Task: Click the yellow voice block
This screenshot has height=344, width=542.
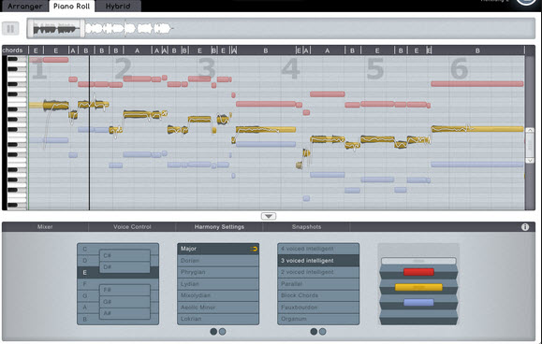Action: [x=418, y=287]
